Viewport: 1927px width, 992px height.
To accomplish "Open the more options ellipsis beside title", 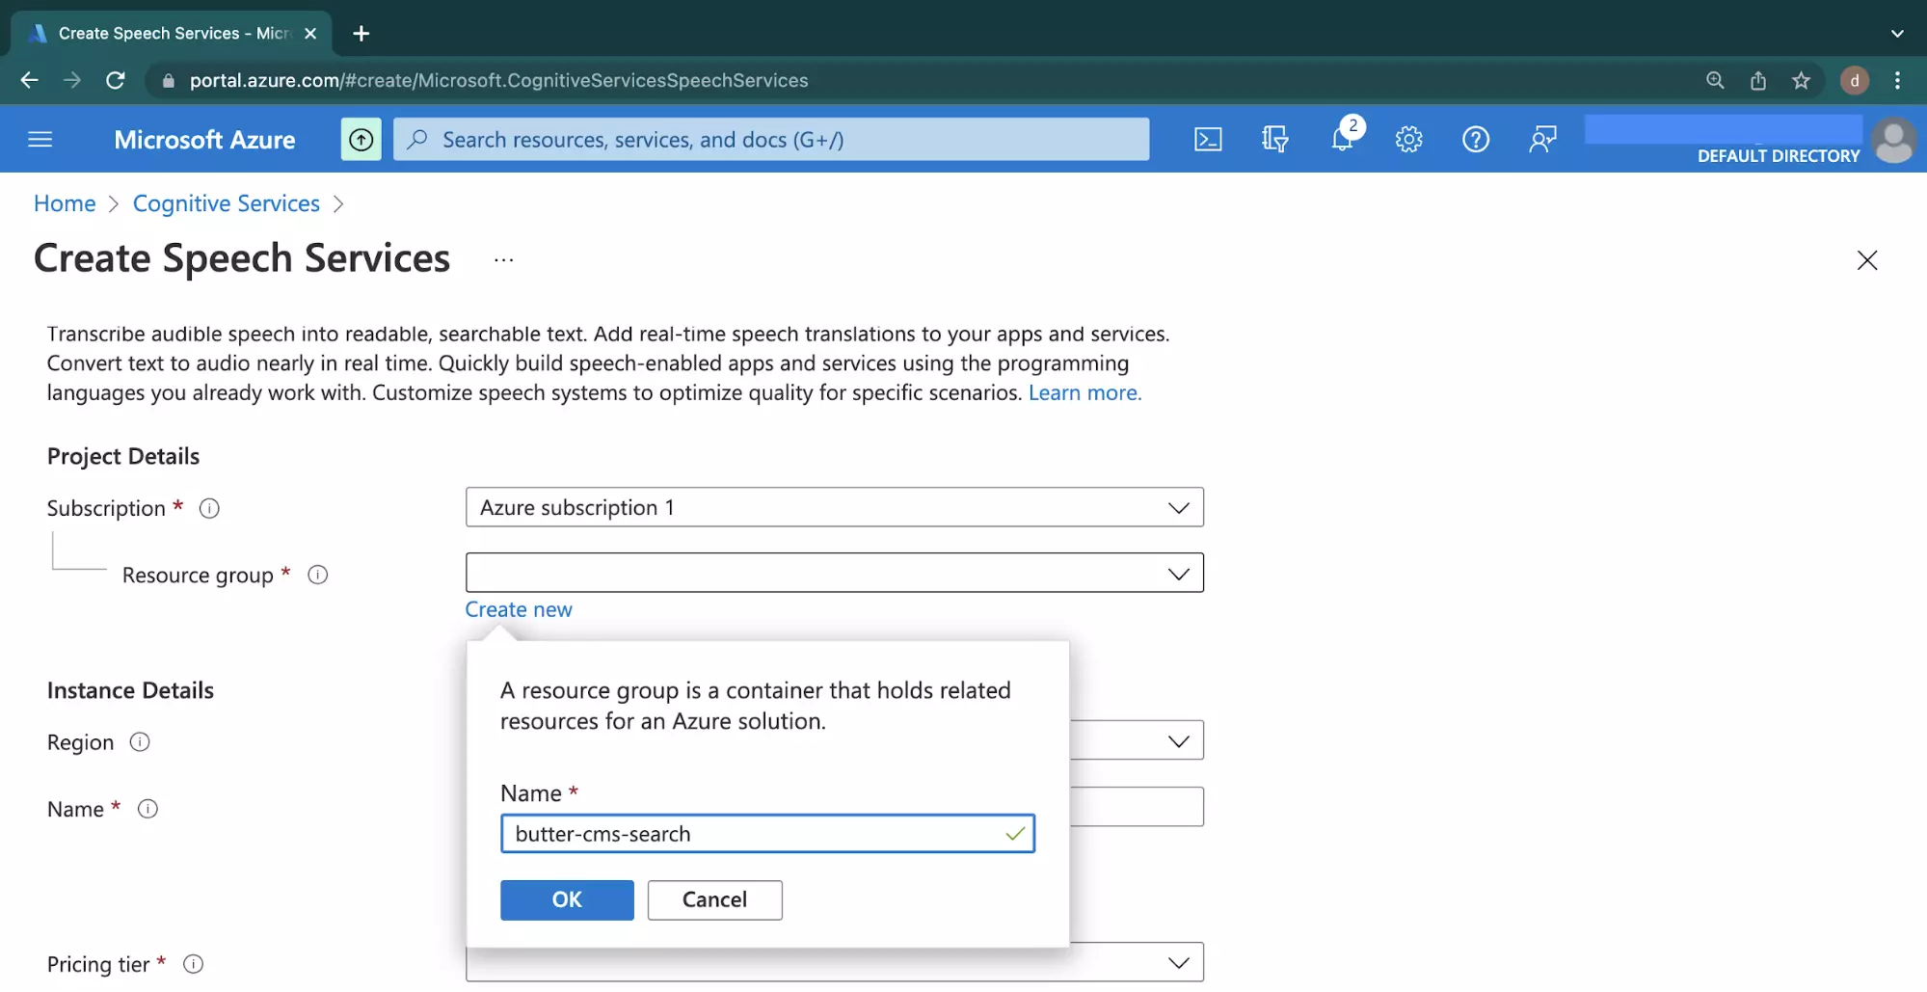I will (503, 260).
